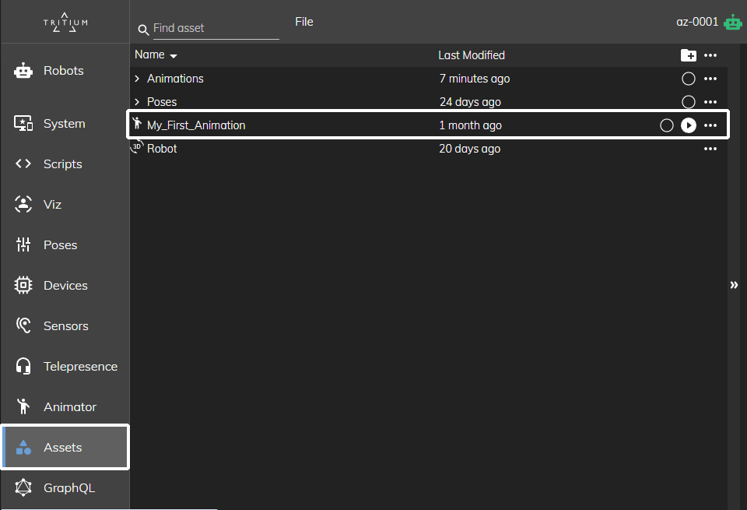Screen dimensions: 747x510
Task: Go to GraphQL sidebar label
Action: click(69, 488)
